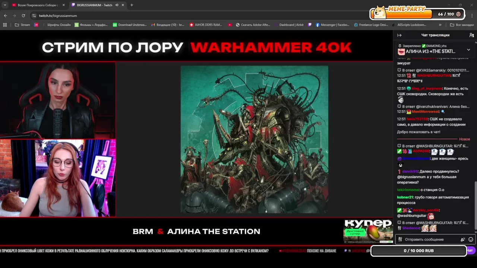
Task: Open the Download Underwa... bookmark
Action: (130, 25)
